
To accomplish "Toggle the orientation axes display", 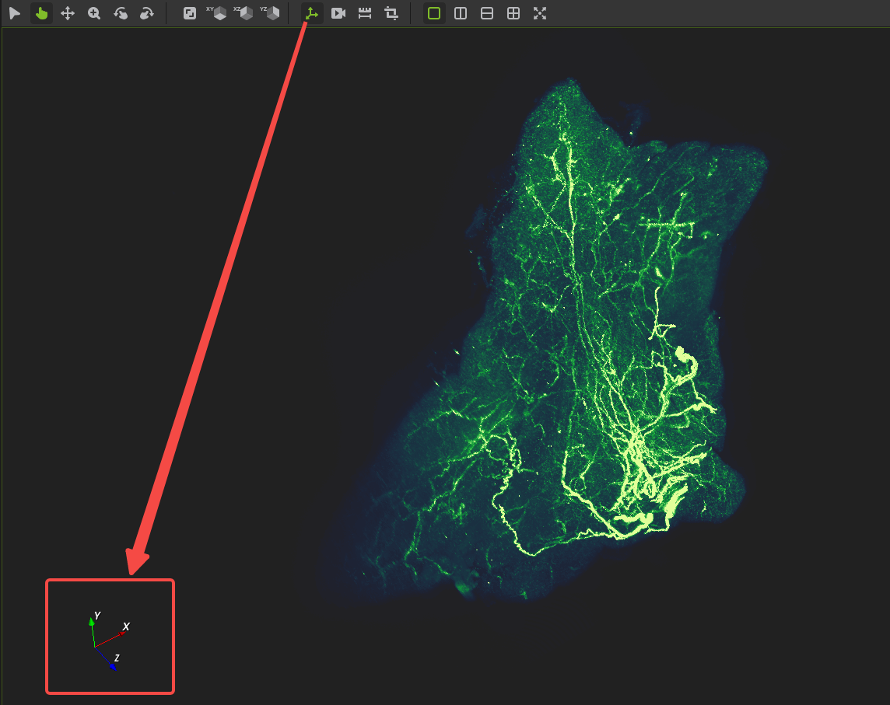I will click(312, 13).
